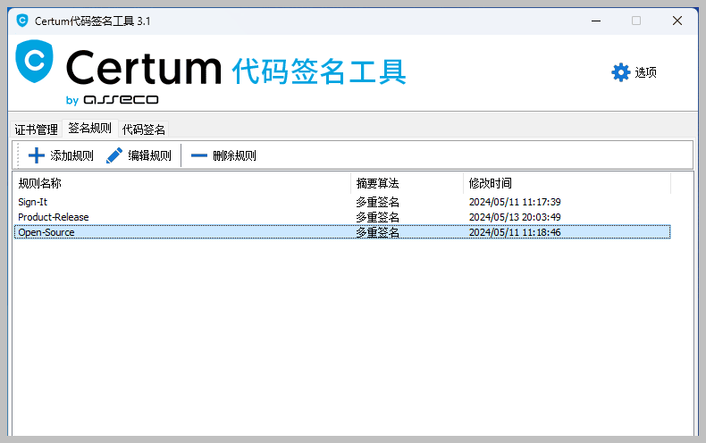This screenshot has height=443, width=706.
Task: Select the Open-Source rule row
Action: click(x=342, y=232)
